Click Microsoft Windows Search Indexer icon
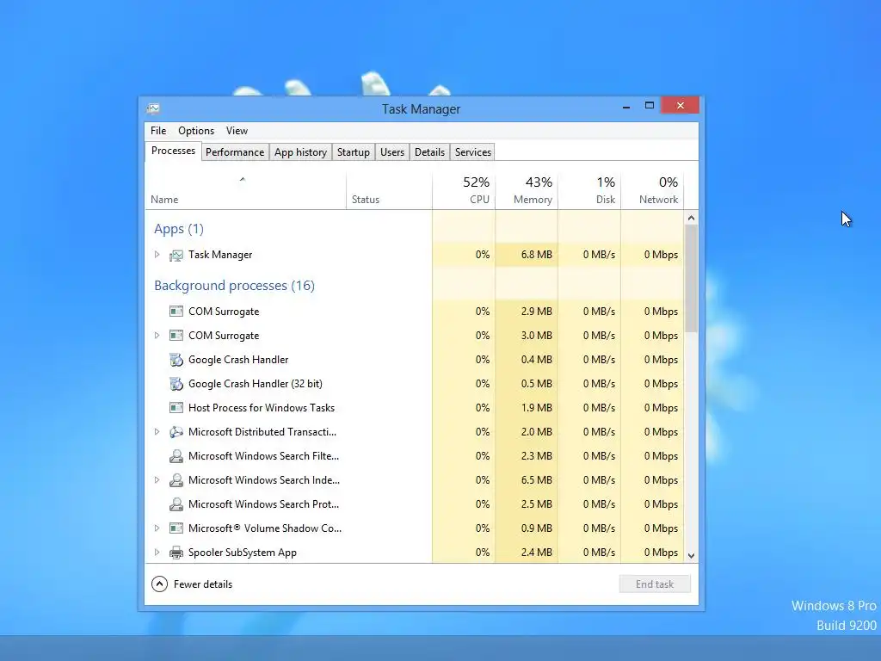 [x=176, y=480]
